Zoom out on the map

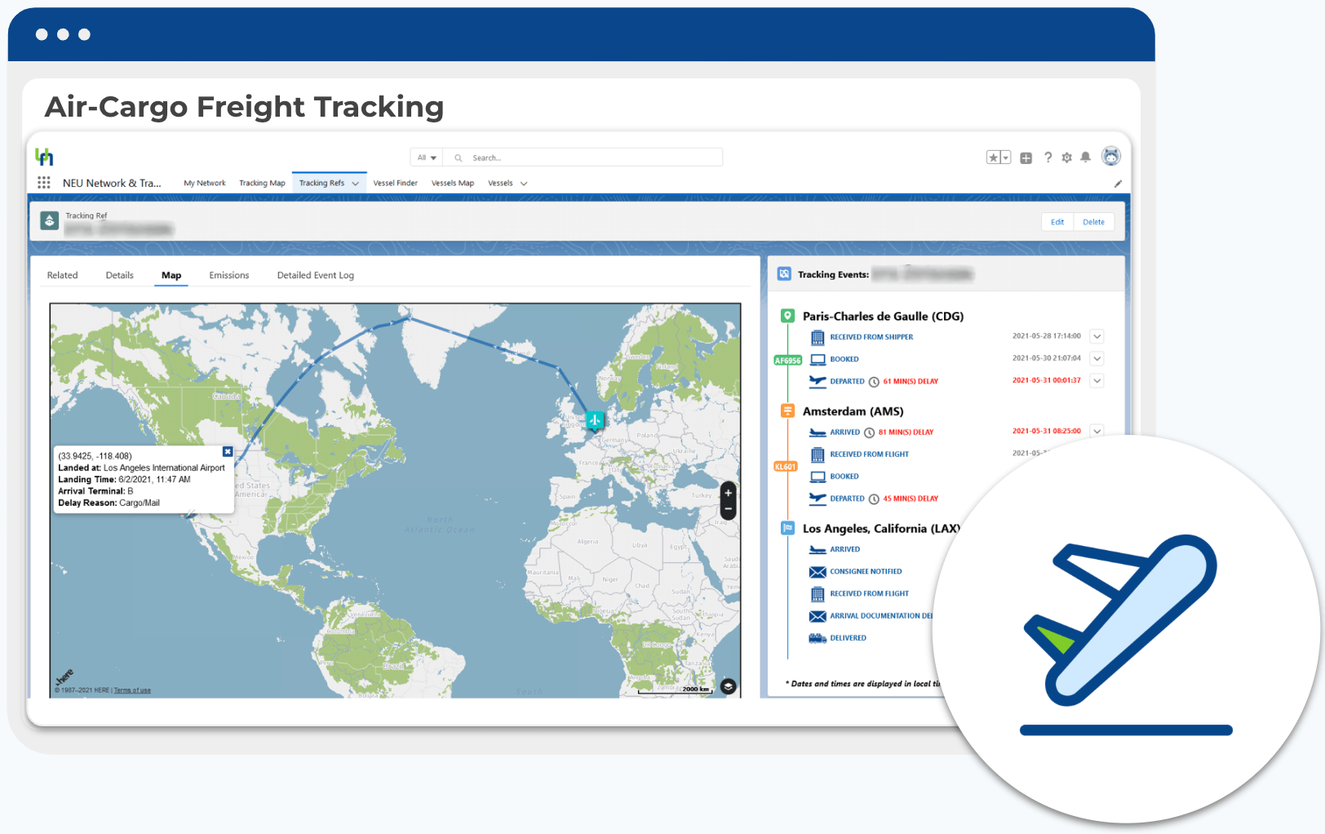(729, 509)
